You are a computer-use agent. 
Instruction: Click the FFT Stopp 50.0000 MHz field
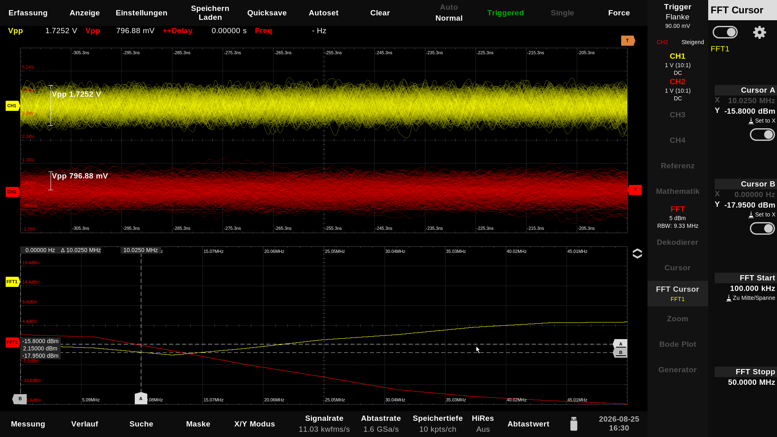click(745, 377)
